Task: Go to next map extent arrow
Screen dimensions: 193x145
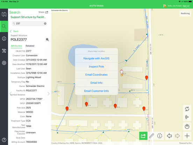Action: click(177, 136)
